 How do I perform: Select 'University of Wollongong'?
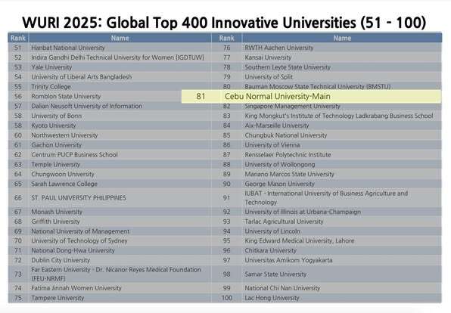click(x=280, y=164)
